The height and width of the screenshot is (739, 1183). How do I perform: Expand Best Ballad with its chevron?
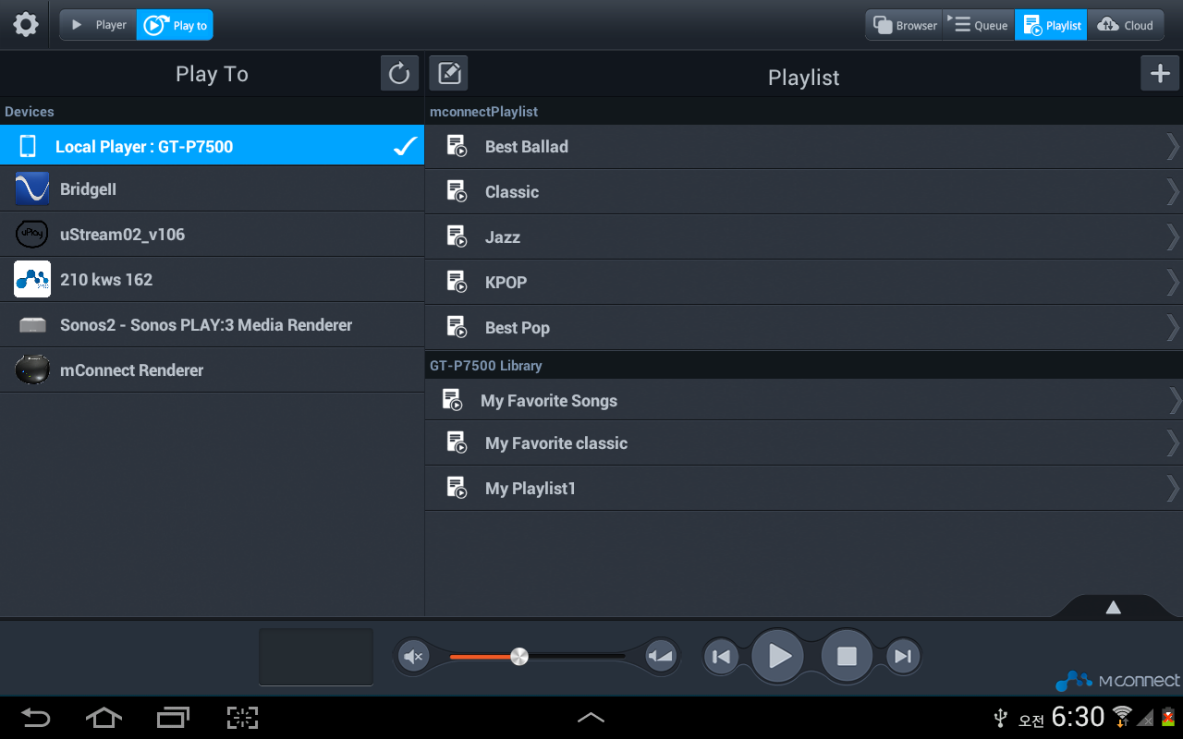point(1173,146)
